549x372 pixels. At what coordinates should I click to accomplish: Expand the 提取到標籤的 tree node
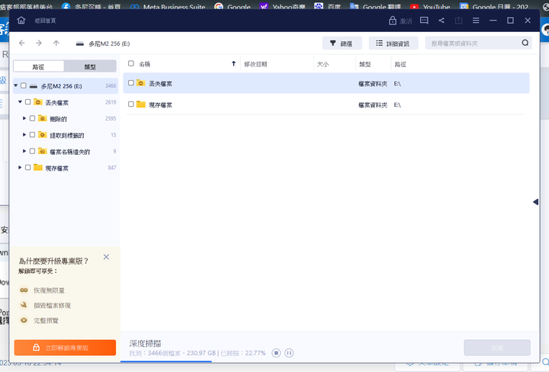tap(24, 135)
